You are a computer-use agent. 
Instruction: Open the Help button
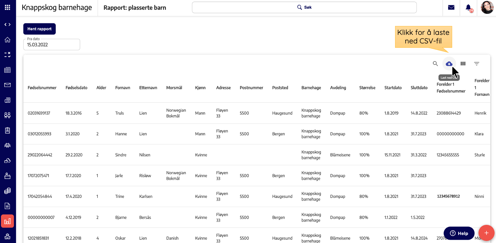coord(459,233)
